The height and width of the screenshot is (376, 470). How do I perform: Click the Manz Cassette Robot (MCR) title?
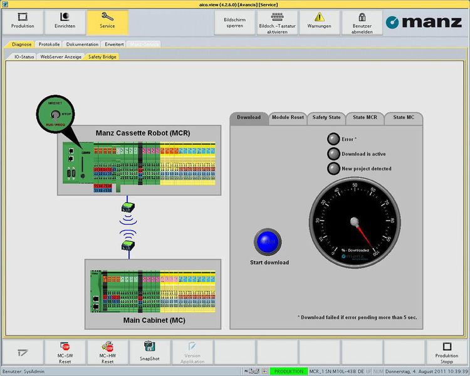143,133
